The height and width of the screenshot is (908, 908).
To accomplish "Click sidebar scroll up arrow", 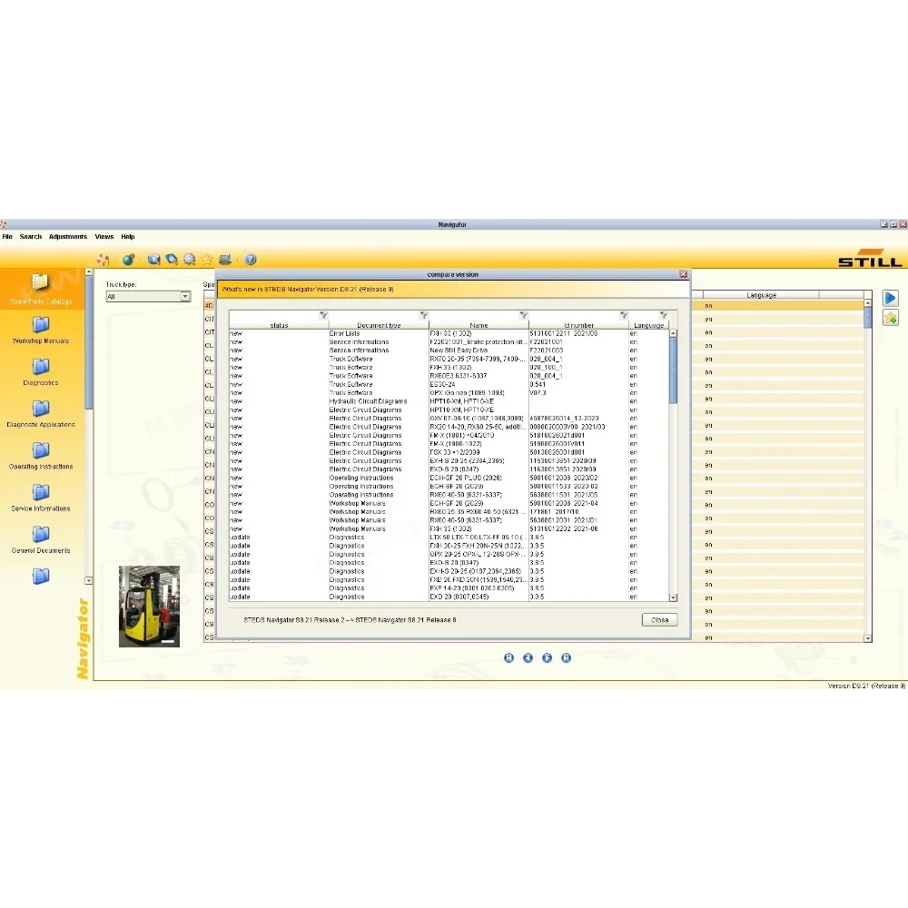I will (89, 271).
